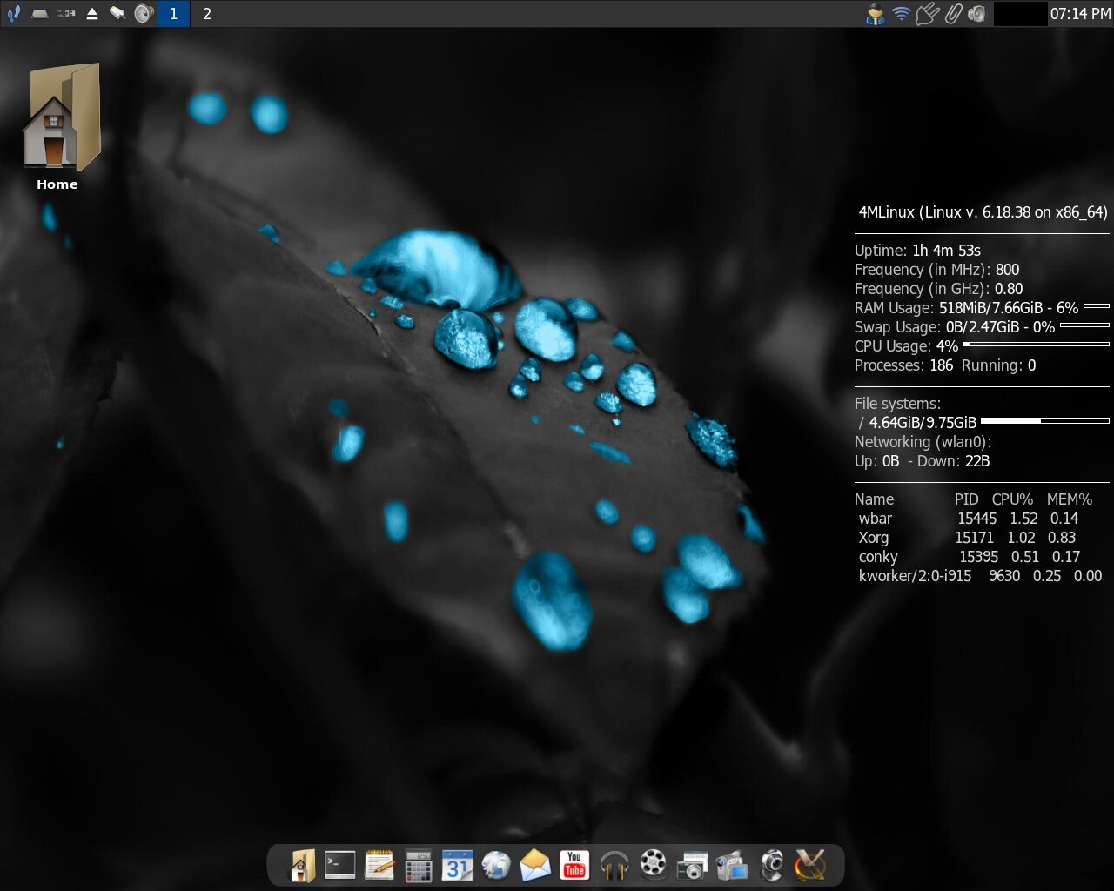1114x891 pixels.
Task: Launch the YouTube icon in dock
Action: (x=574, y=866)
